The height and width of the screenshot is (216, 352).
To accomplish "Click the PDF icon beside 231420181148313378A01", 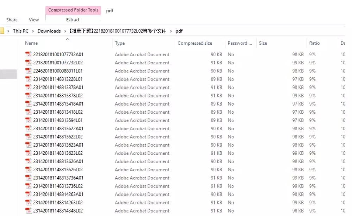I will pos(28,87).
